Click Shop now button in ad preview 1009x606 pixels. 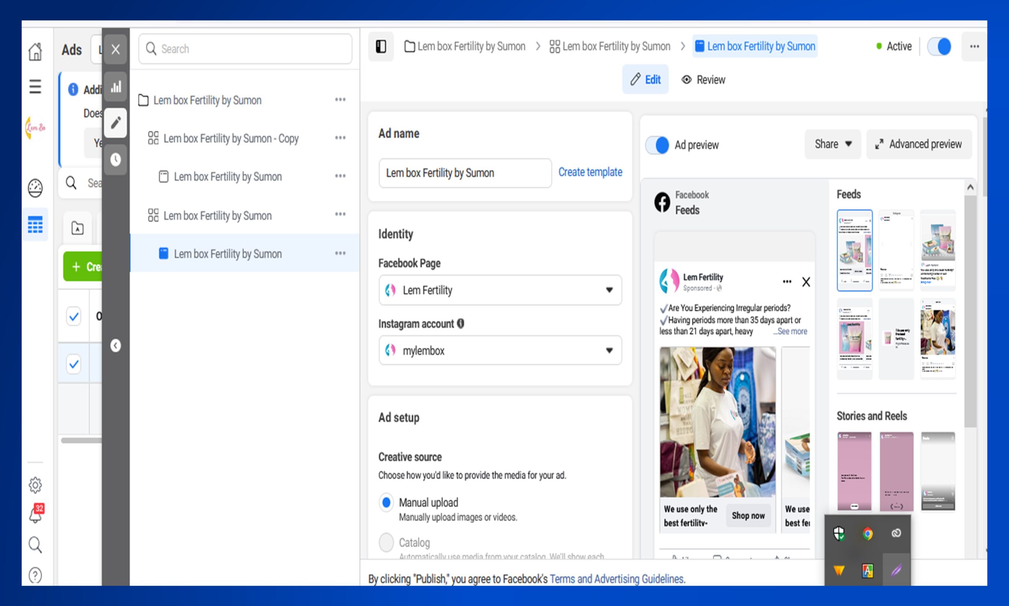coord(748,515)
